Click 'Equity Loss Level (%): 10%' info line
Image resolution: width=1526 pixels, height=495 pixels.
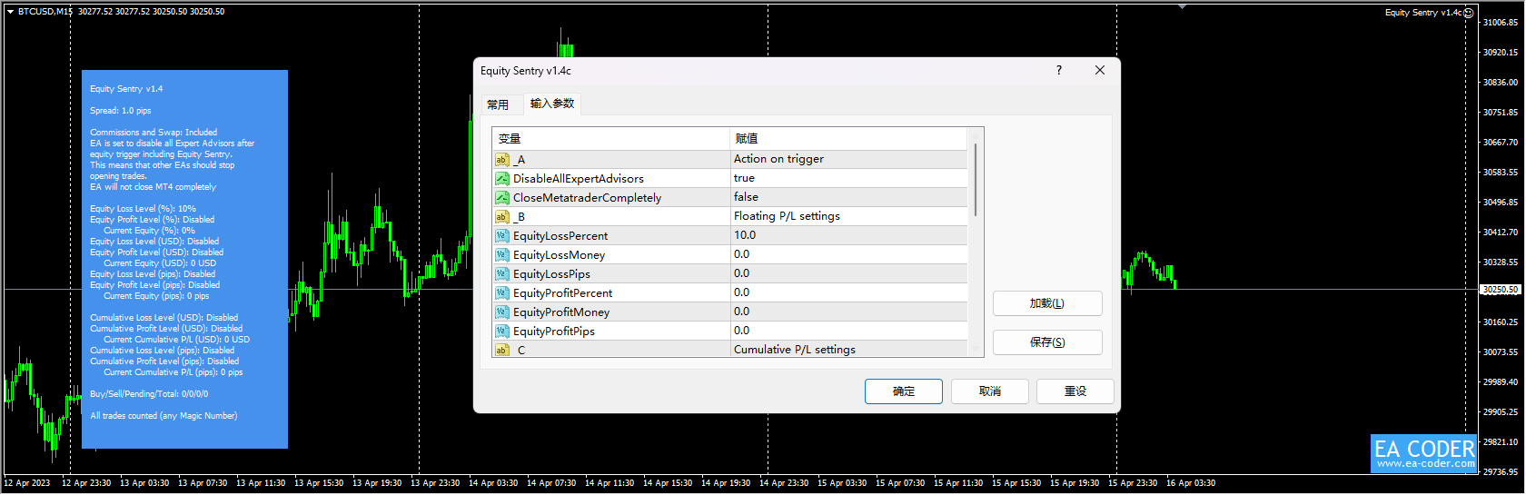[143, 209]
